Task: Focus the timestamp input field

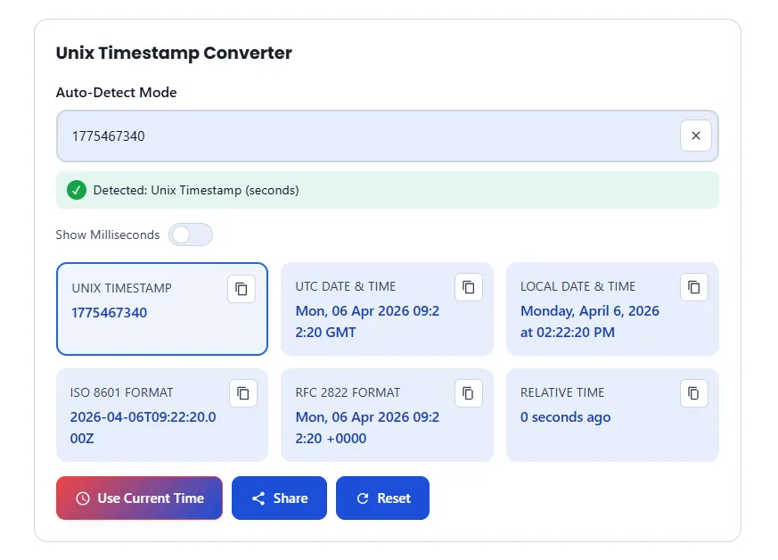Action: (x=365, y=136)
